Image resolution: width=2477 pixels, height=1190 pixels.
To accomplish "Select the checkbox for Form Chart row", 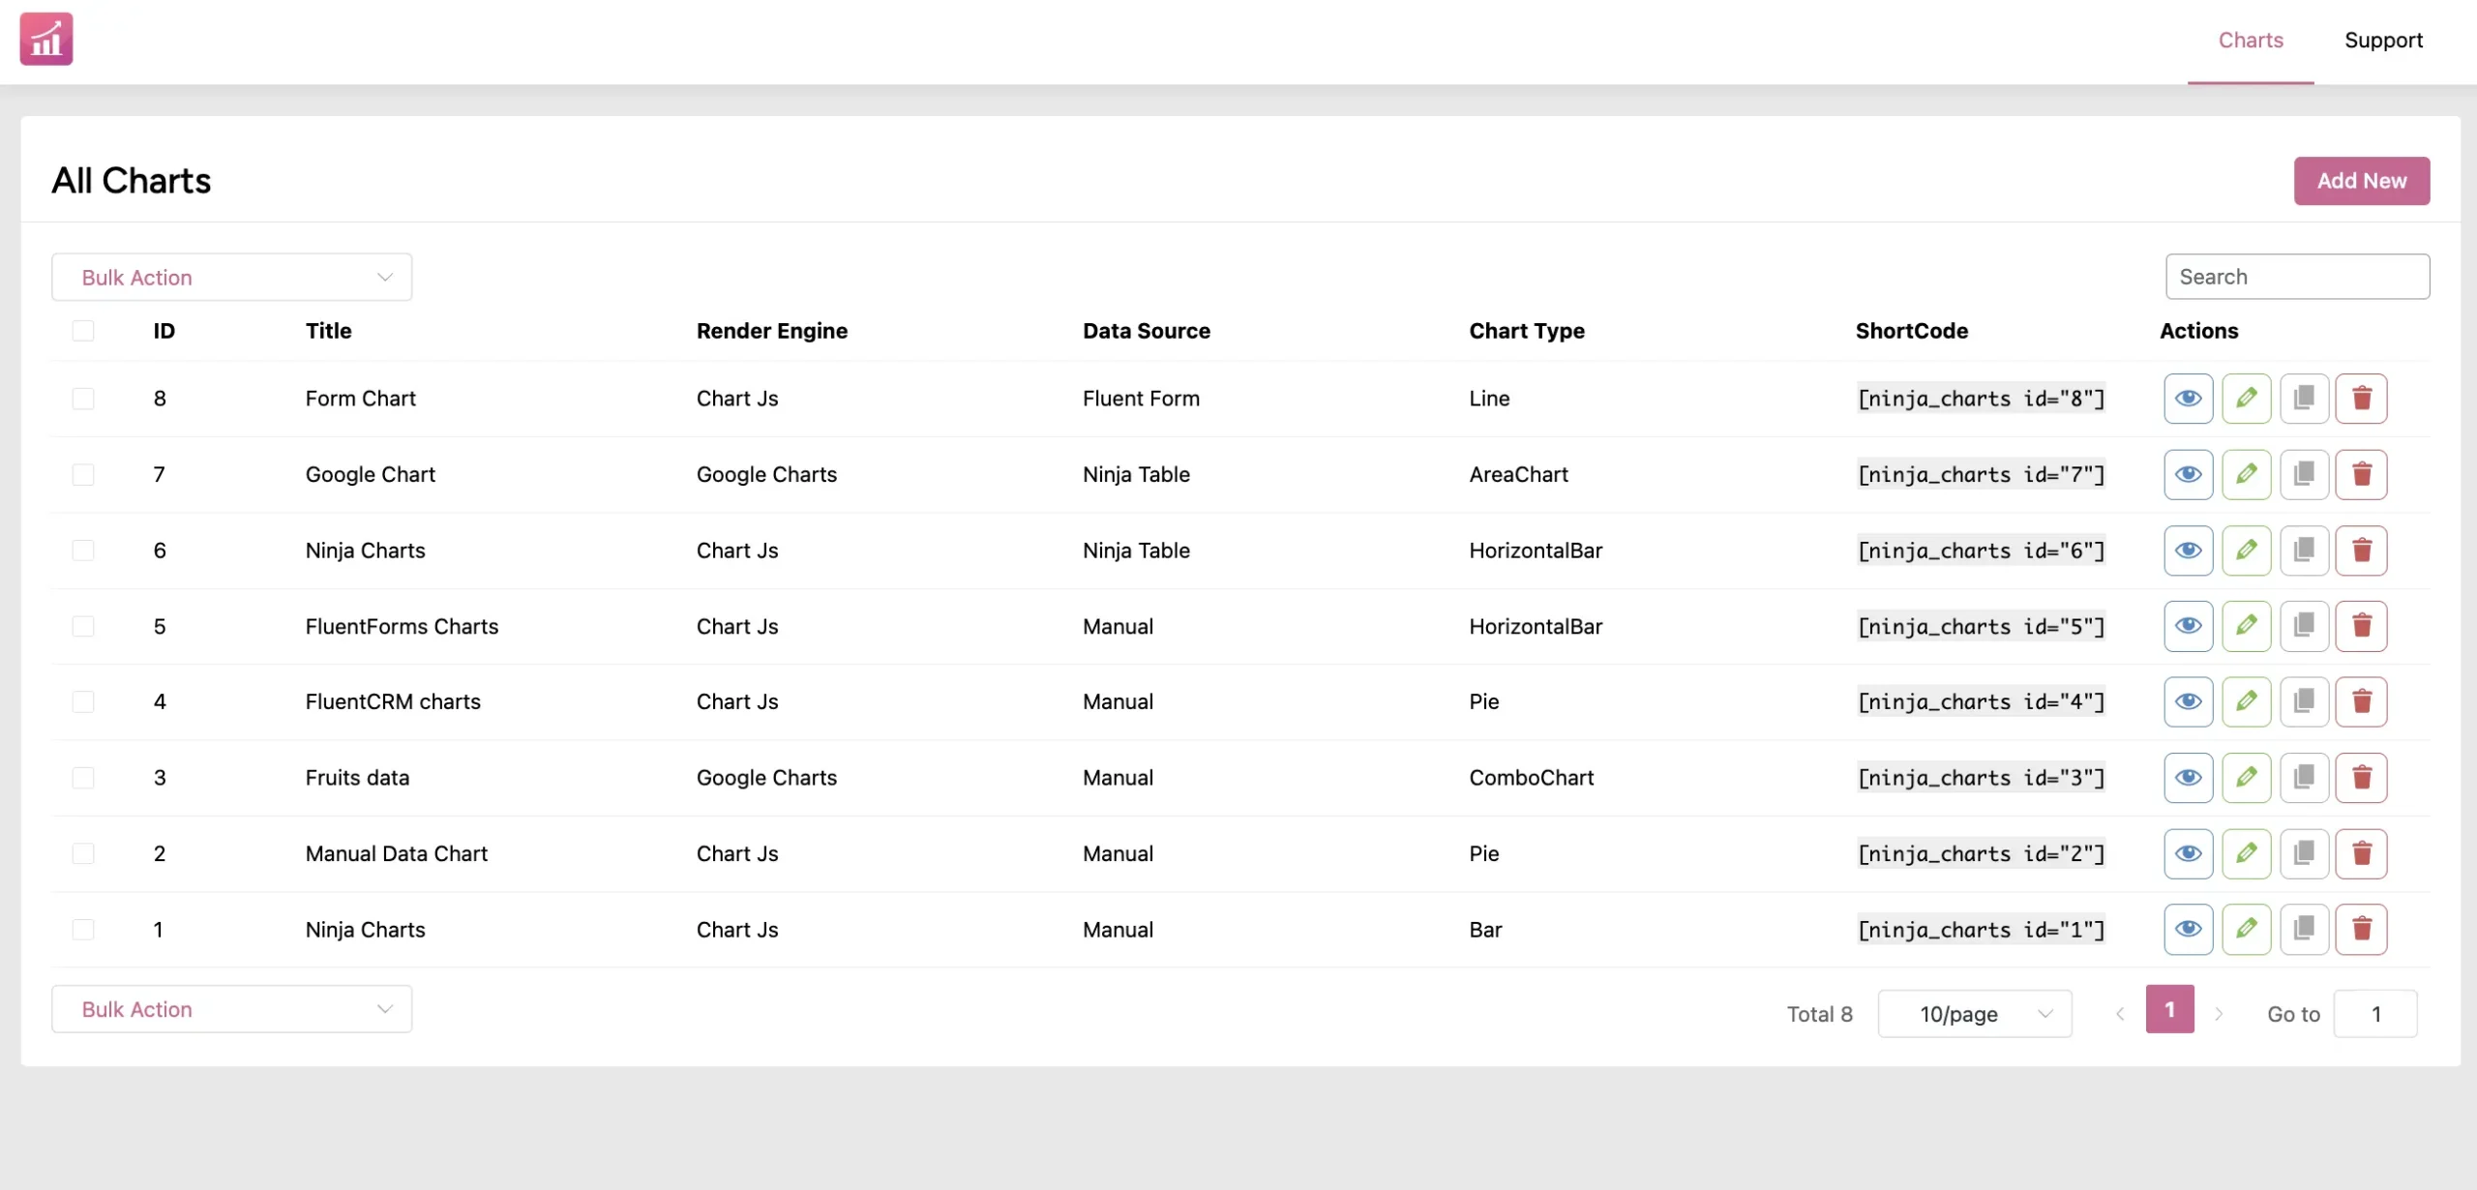I will [83, 398].
